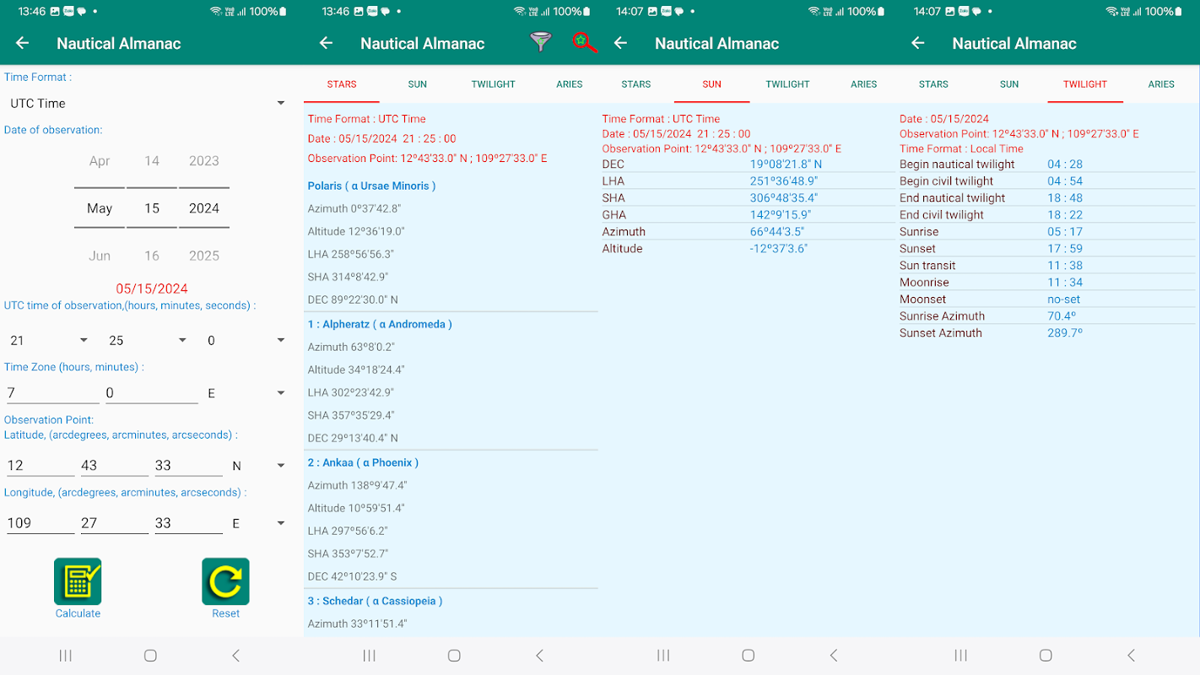Image resolution: width=1200 pixels, height=675 pixels.
Task: Tap 2 : Ankaa ( α Phoenix ) heading
Action: pyautogui.click(x=364, y=462)
